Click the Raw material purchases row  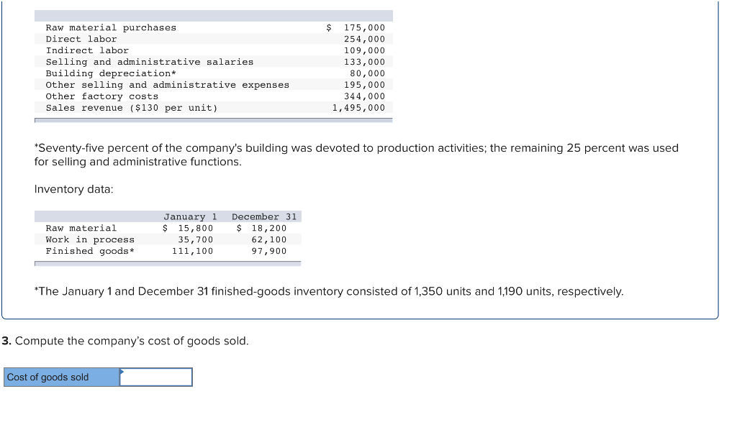pyautogui.click(x=110, y=27)
